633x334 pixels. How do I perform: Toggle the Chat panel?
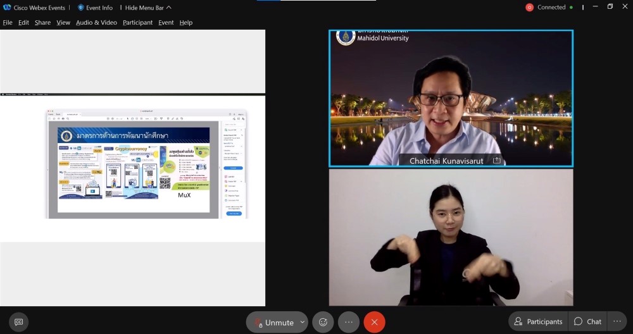tap(587, 321)
